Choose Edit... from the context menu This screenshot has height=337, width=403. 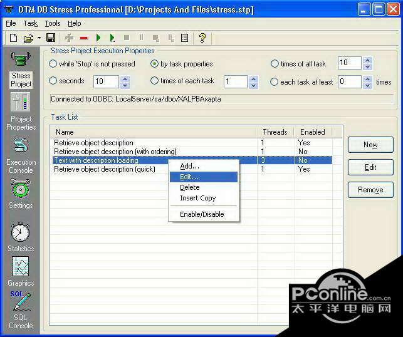coord(204,177)
